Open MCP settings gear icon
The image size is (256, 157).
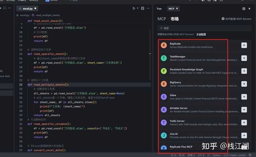coord(244,9)
